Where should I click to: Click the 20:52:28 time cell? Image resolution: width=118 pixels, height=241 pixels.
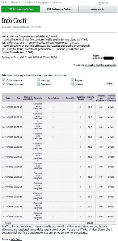18,117
